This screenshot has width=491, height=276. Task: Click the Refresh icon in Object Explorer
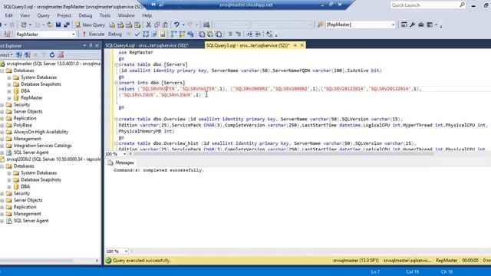coord(52,54)
